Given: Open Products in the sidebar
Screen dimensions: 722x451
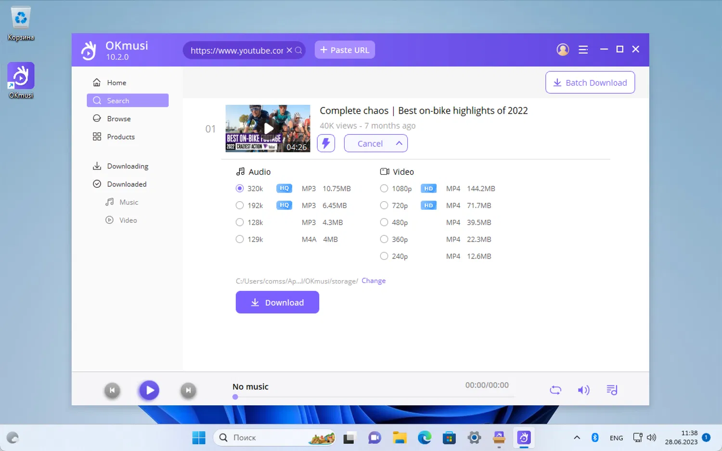Looking at the screenshot, I should [128, 137].
